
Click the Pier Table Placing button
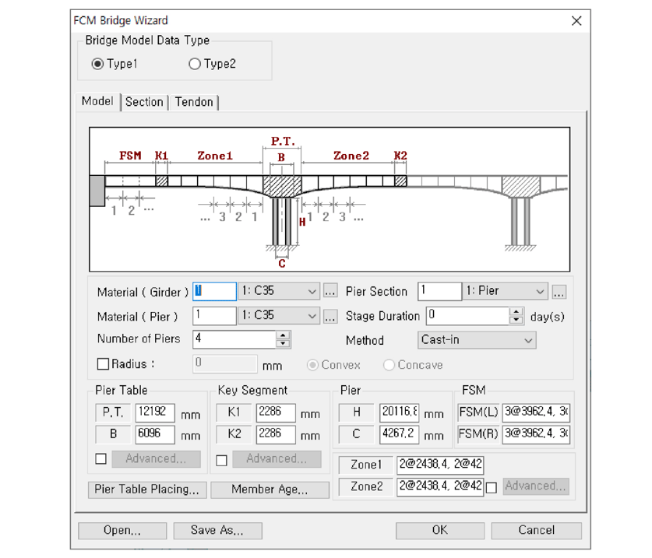146,490
